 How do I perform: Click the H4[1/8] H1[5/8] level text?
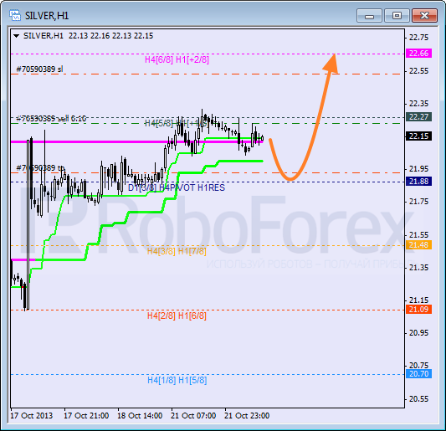click(177, 380)
